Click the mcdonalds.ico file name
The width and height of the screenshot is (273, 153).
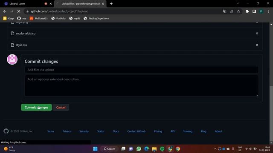click(x=26, y=33)
